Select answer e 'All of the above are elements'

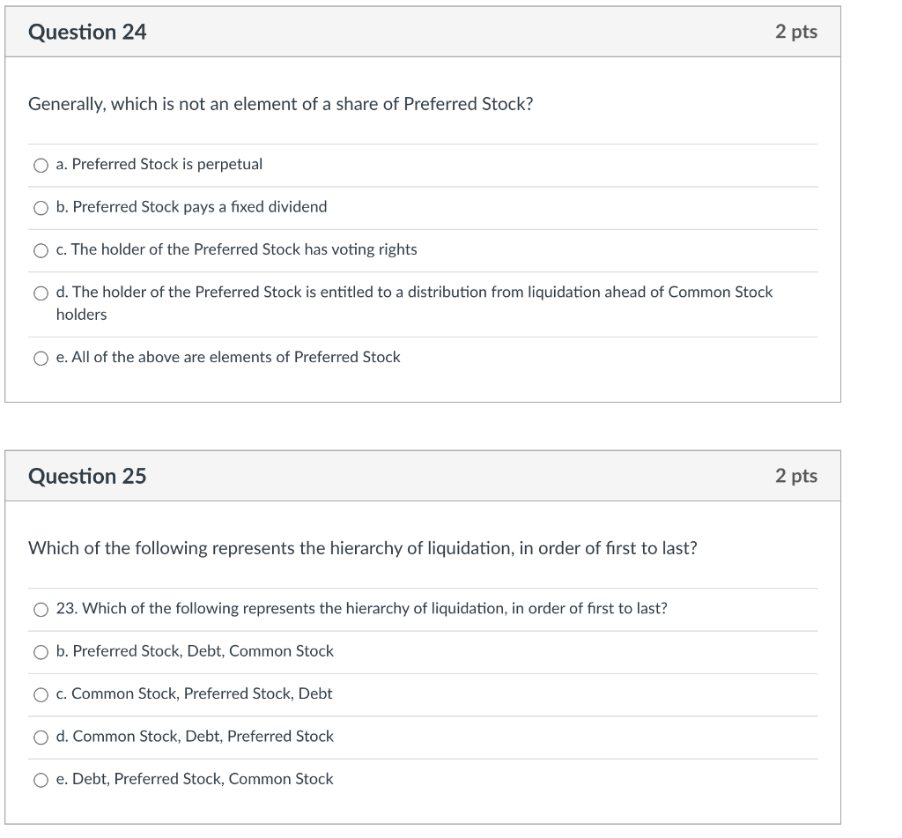click(41, 357)
